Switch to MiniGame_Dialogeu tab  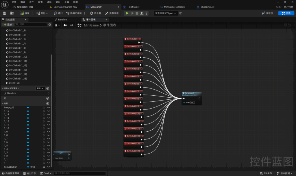[x=174, y=7]
